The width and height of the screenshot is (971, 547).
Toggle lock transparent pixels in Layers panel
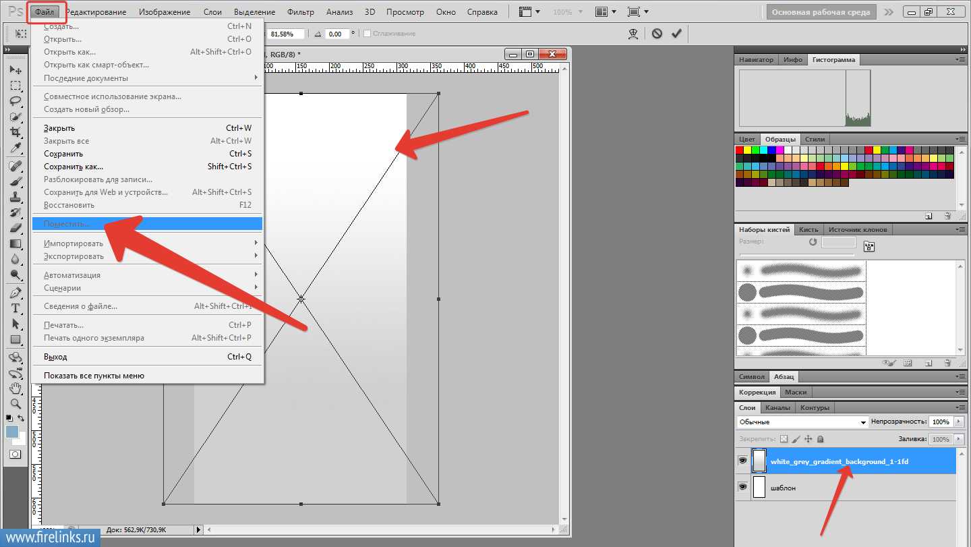click(x=784, y=439)
